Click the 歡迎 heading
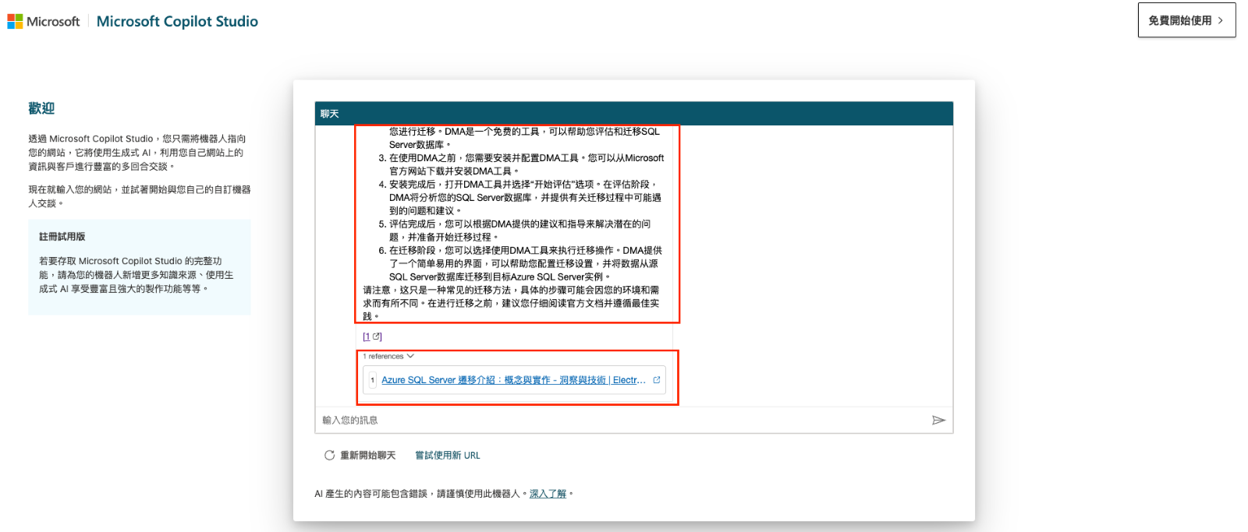Image resolution: width=1248 pixels, height=532 pixels. (41, 108)
